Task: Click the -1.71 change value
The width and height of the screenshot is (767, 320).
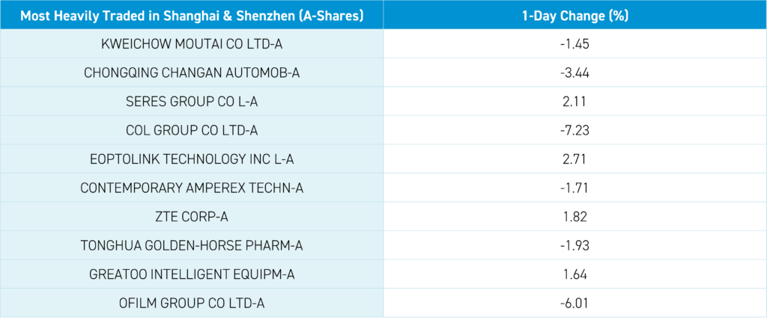Action: [575, 188]
